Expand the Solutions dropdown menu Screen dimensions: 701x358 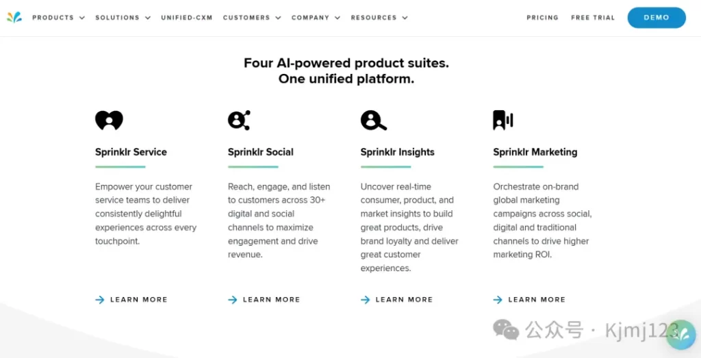[123, 18]
